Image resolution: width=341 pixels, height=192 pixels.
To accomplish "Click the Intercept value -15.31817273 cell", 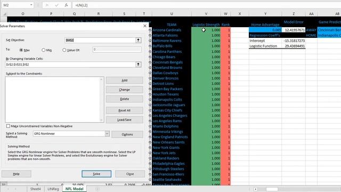I will [294, 41].
